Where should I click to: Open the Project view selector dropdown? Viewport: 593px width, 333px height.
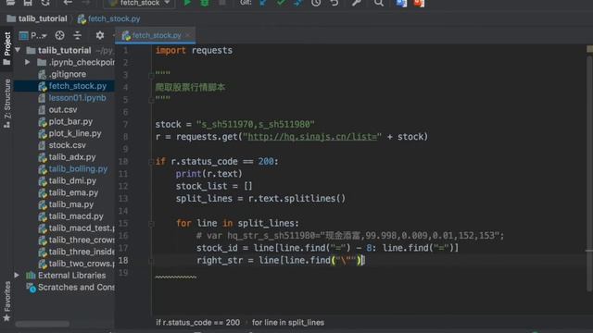tap(33, 35)
